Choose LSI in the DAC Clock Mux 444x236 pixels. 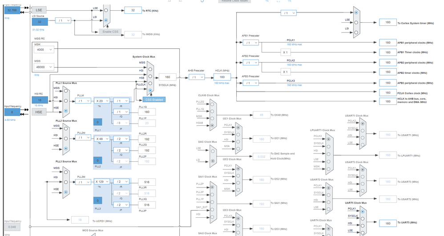click(212, 161)
